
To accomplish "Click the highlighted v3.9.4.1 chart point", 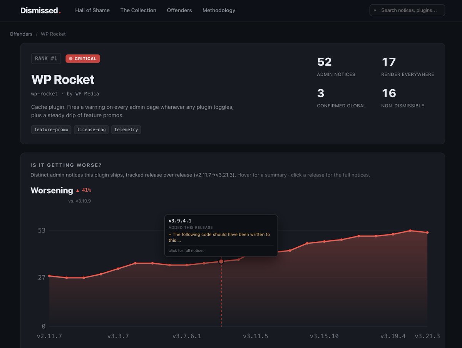I will 221,262.
